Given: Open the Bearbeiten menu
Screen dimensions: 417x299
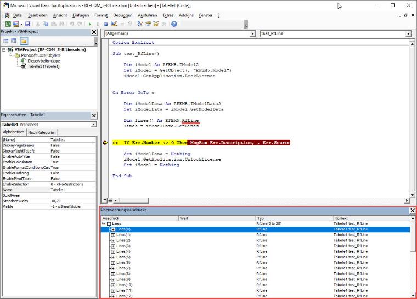Looking at the screenshot, I should click(38, 15).
